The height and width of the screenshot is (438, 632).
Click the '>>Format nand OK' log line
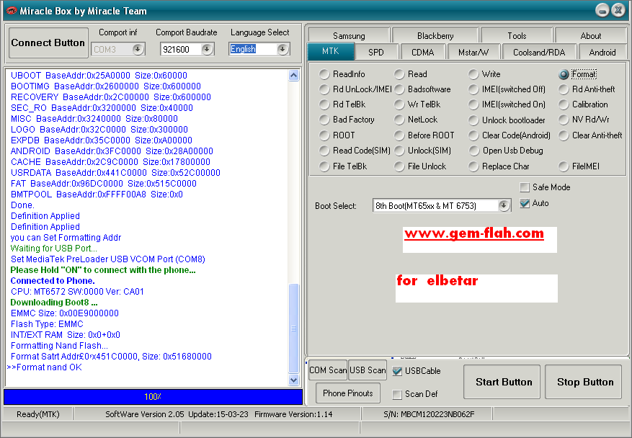pyautogui.click(x=45, y=367)
